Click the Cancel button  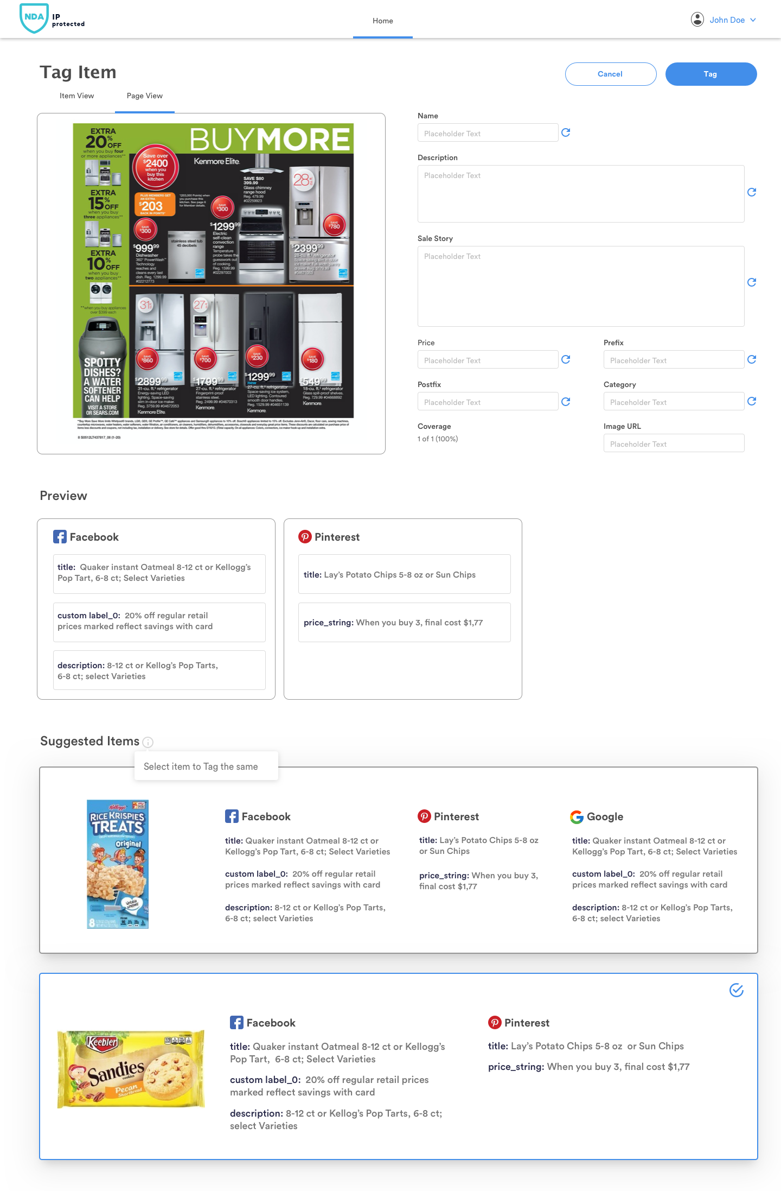pos(610,74)
